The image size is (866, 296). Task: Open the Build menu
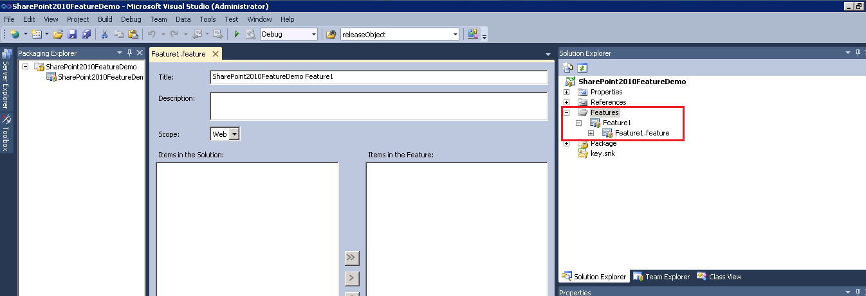pos(105,19)
